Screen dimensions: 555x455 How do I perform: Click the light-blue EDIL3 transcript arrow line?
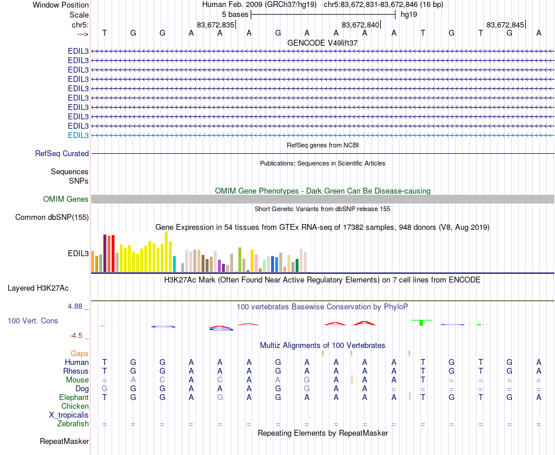(x=322, y=135)
